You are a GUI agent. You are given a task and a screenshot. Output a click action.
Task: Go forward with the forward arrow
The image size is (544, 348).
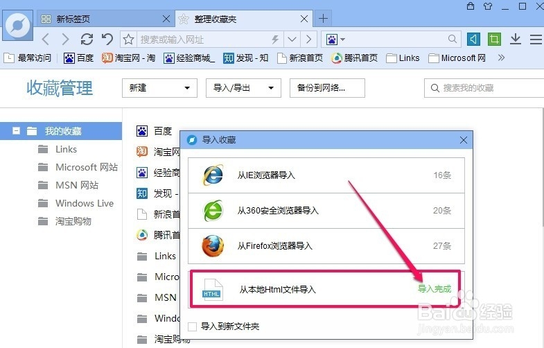(x=65, y=40)
